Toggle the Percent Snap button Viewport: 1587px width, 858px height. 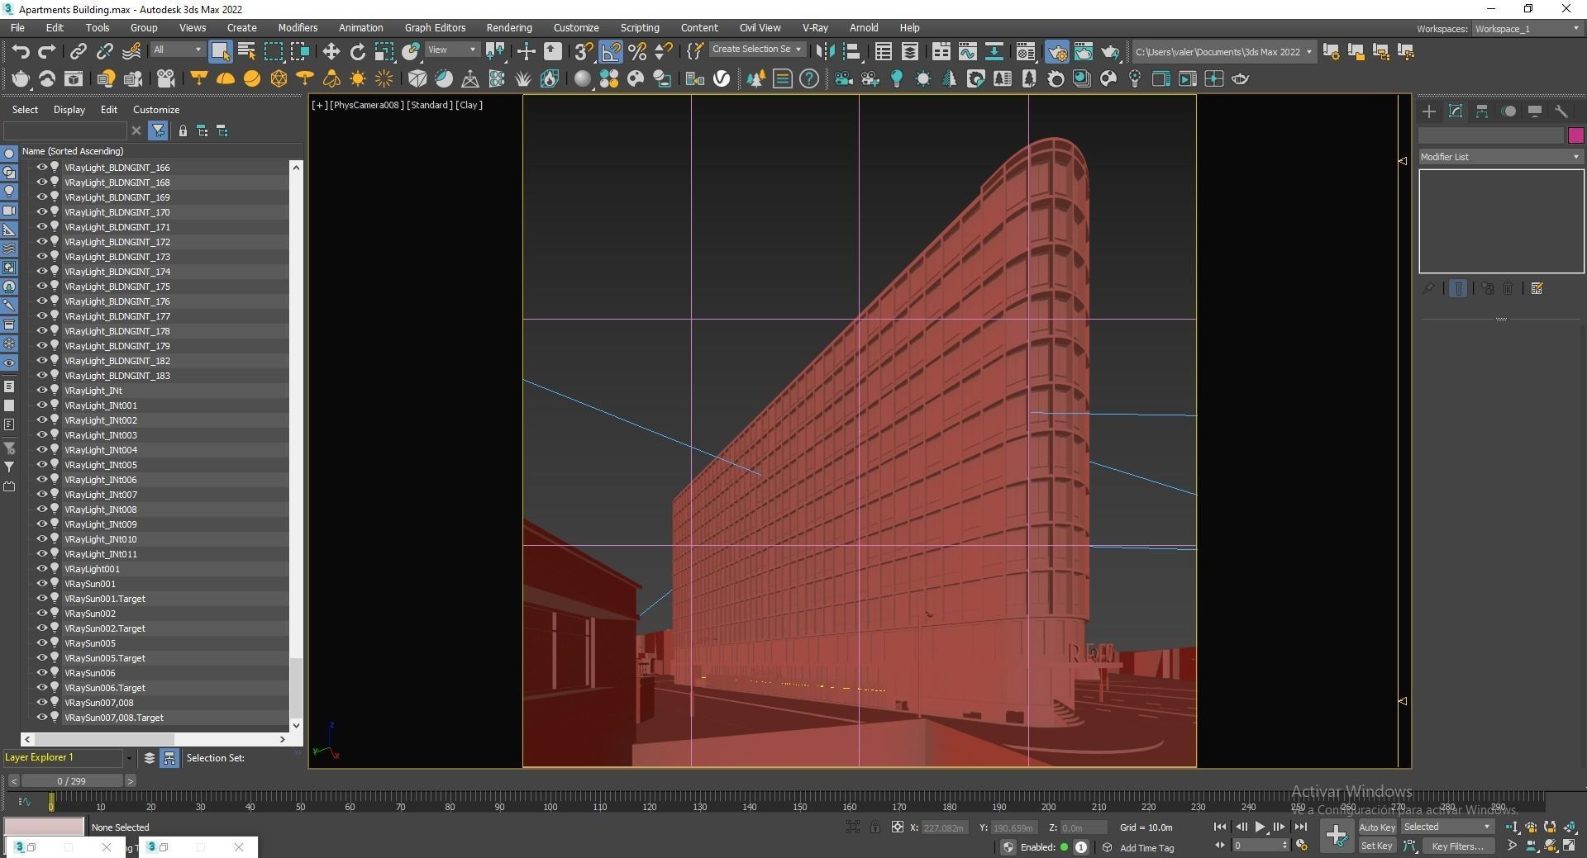[636, 51]
